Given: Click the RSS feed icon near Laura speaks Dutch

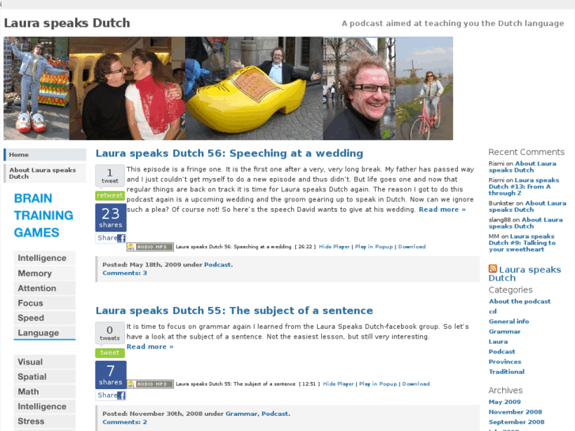Looking at the screenshot, I should [493, 269].
